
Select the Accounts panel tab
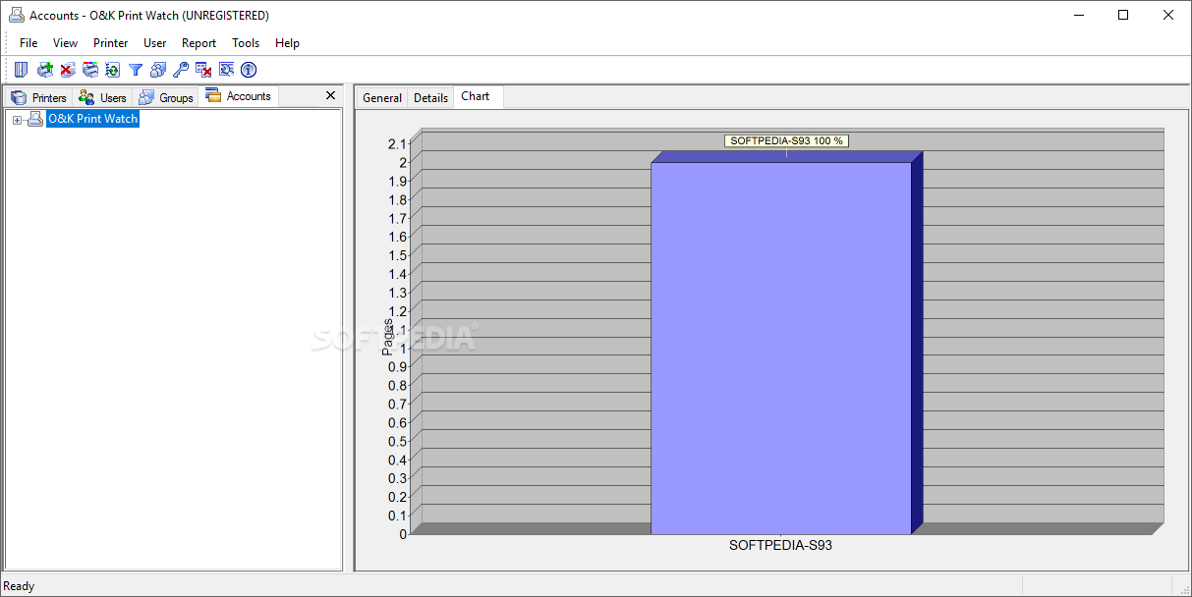239,96
